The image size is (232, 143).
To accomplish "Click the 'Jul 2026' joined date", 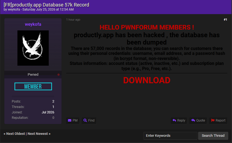I will click(48, 112).
